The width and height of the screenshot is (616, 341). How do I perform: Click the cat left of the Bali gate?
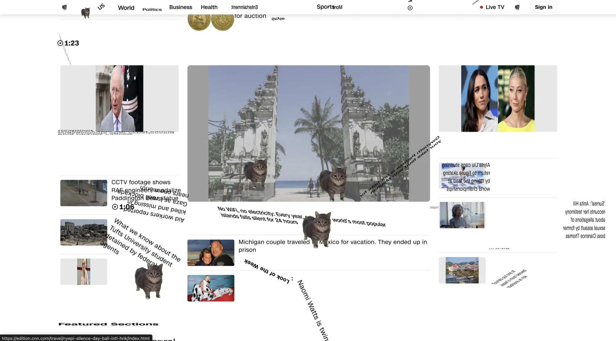point(256,173)
